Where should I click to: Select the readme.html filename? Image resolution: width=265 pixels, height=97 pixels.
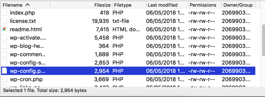pyautogui.click(x=26, y=30)
